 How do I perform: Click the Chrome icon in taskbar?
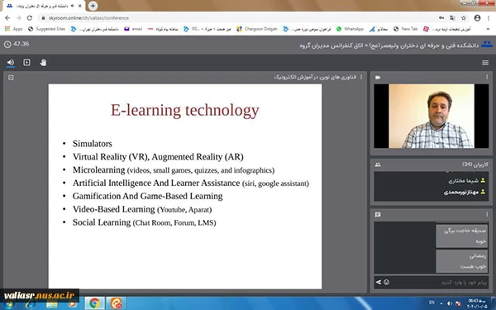[94, 303]
